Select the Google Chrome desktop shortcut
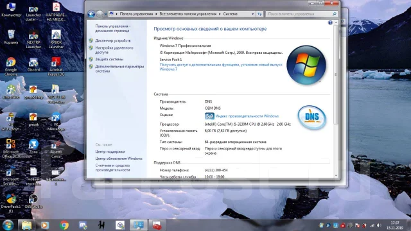 11,67
